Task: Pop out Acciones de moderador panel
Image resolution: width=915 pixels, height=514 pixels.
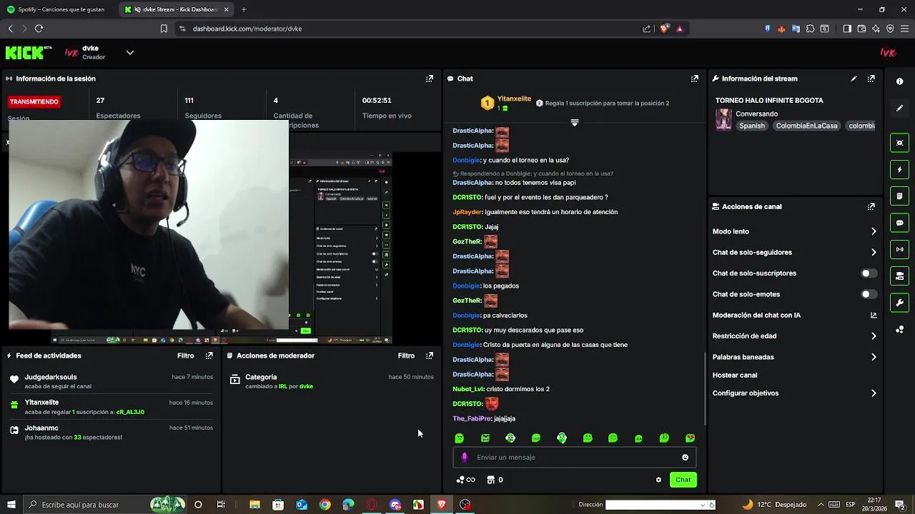Action: pyautogui.click(x=430, y=356)
